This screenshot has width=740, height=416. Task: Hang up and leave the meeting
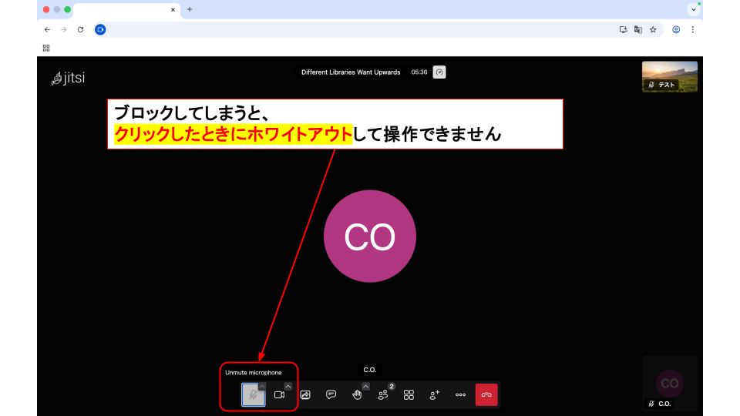pyautogui.click(x=486, y=394)
